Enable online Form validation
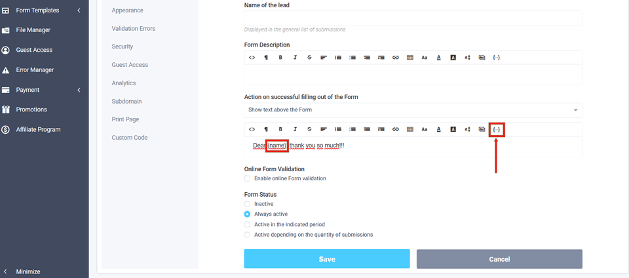This screenshot has width=629, height=278. tap(247, 178)
